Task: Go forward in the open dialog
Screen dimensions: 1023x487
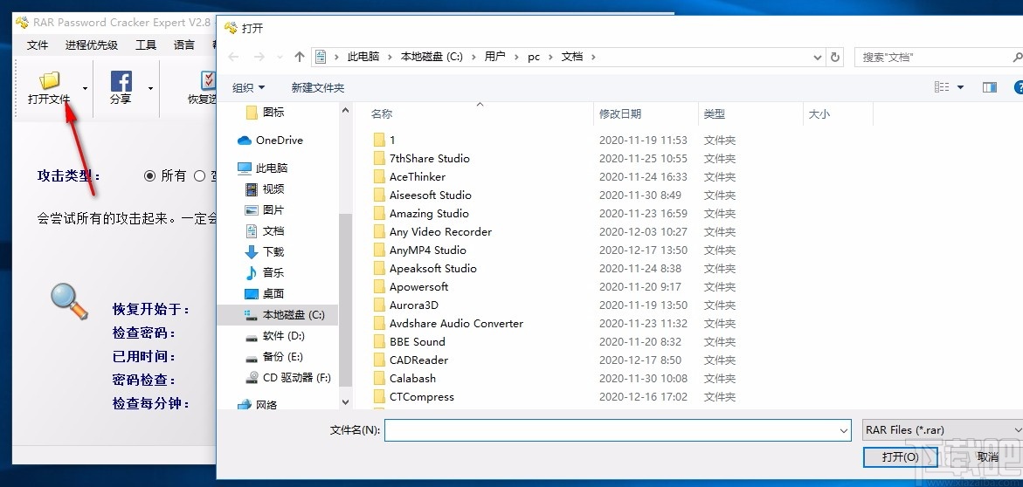Action: tap(259, 57)
